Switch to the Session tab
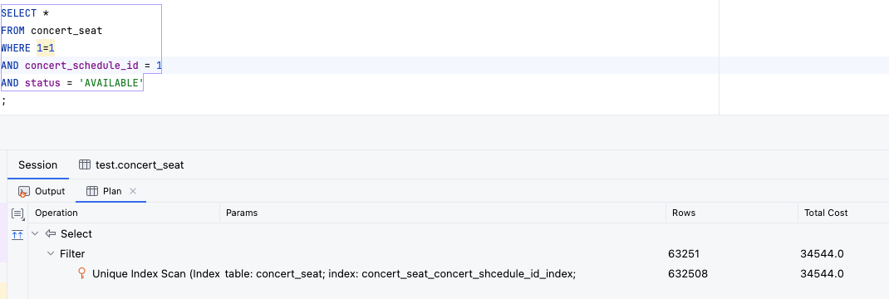 [38, 164]
